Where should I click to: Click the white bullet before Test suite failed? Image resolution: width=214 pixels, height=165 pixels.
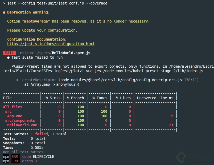click(9, 57)
